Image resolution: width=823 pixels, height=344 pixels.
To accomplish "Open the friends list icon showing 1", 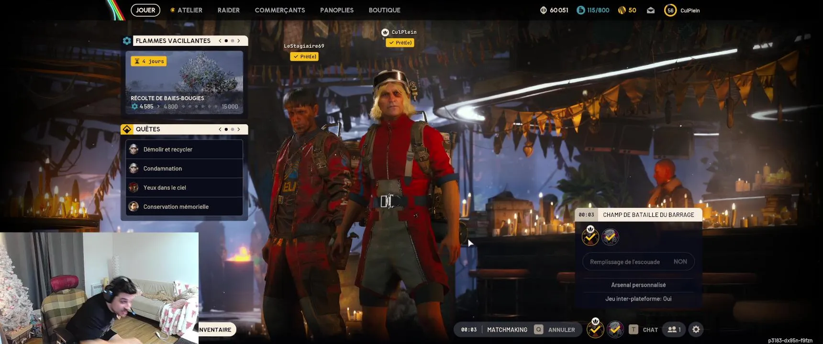I will click(x=674, y=330).
